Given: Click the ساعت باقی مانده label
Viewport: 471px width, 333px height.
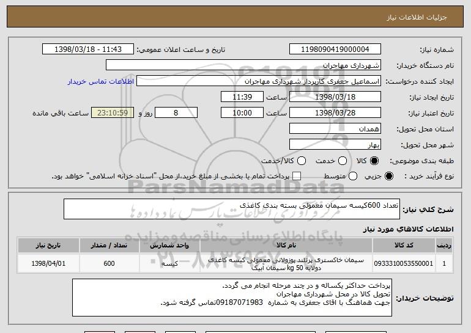Looking at the screenshot, I should tap(61, 113).
